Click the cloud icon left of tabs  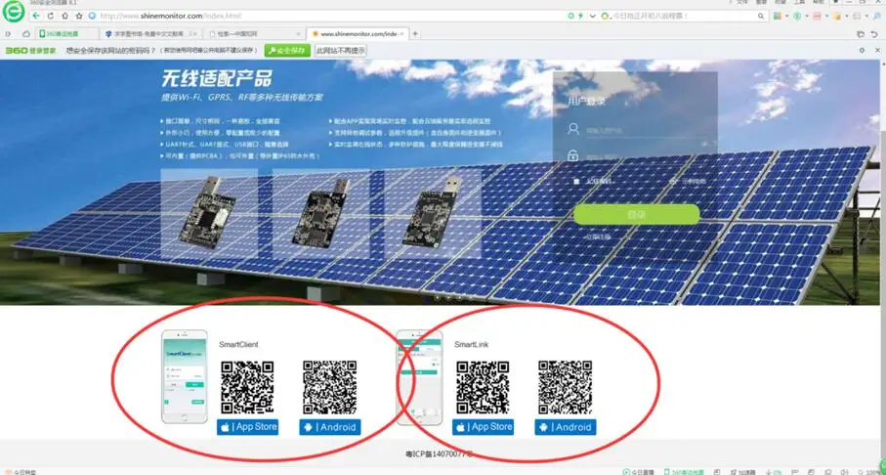[x=26, y=34]
